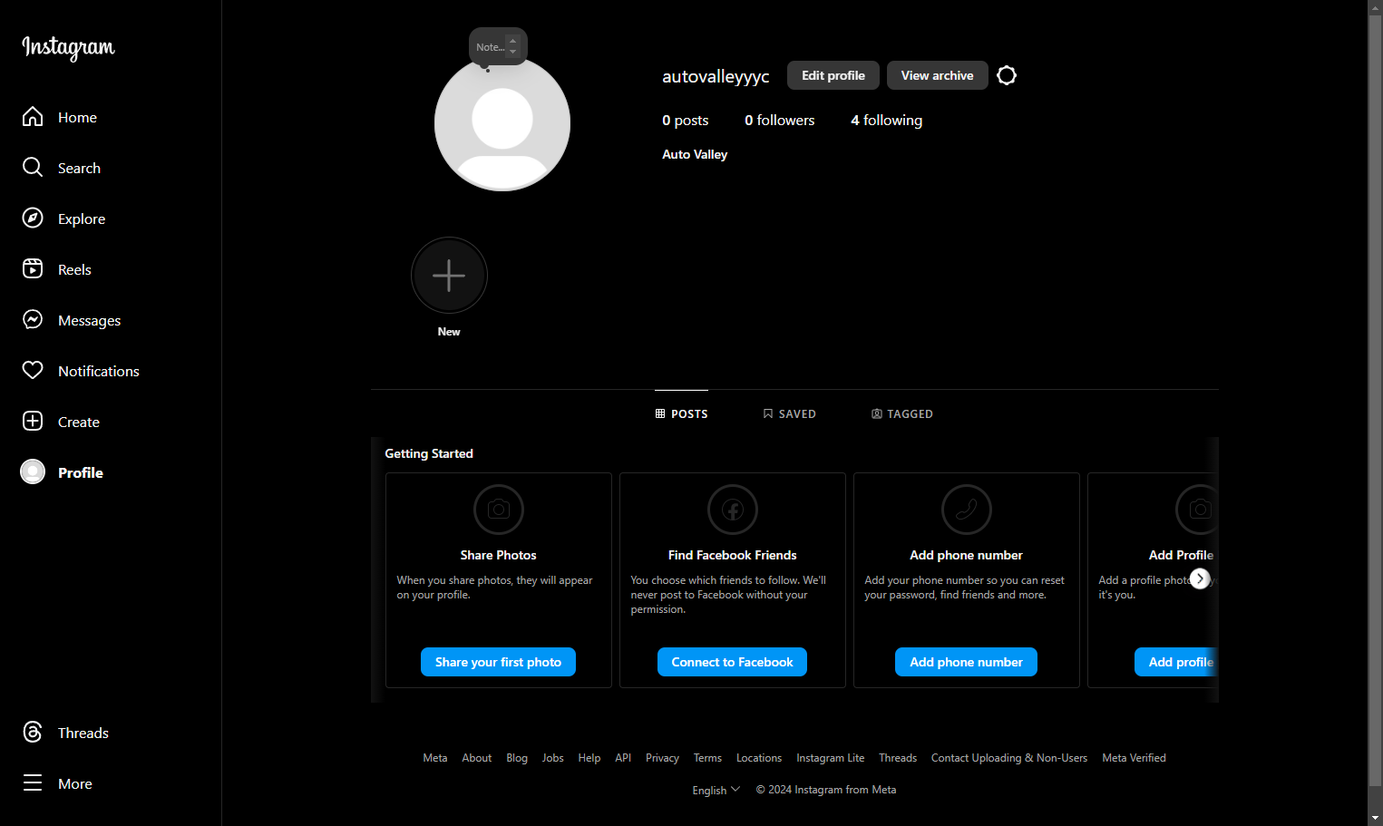This screenshot has height=826, width=1383.
Task: Open Meta Verified footer link
Action: [1135, 758]
